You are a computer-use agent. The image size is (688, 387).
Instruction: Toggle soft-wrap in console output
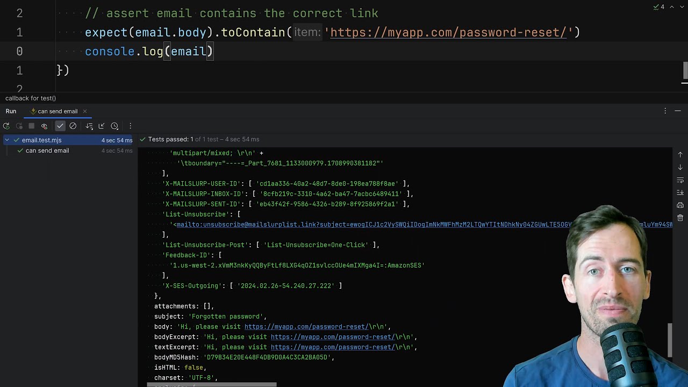pyautogui.click(x=680, y=180)
